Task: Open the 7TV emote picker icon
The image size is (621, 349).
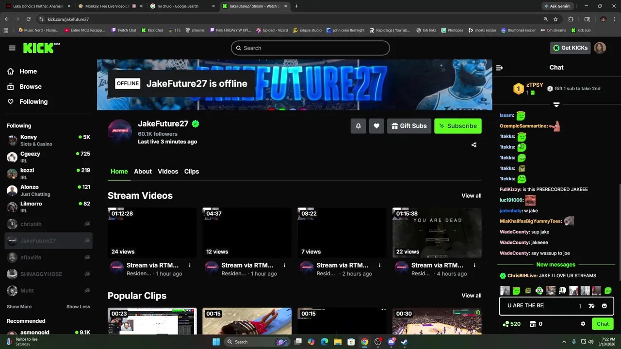Action: click(x=591, y=306)
